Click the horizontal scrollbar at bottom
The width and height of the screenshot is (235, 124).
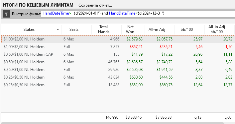pyautogui.click(x=112, y=123)
